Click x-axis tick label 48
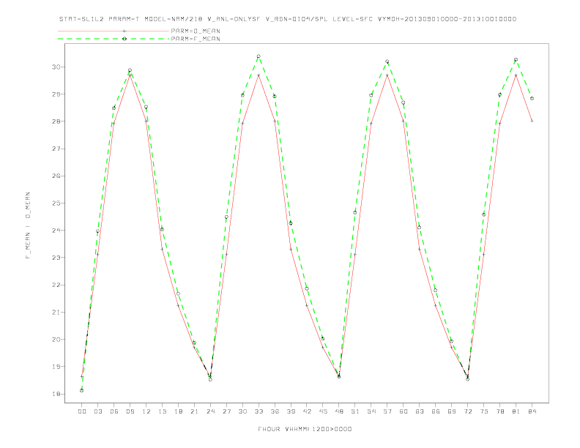 coord(339,411)
